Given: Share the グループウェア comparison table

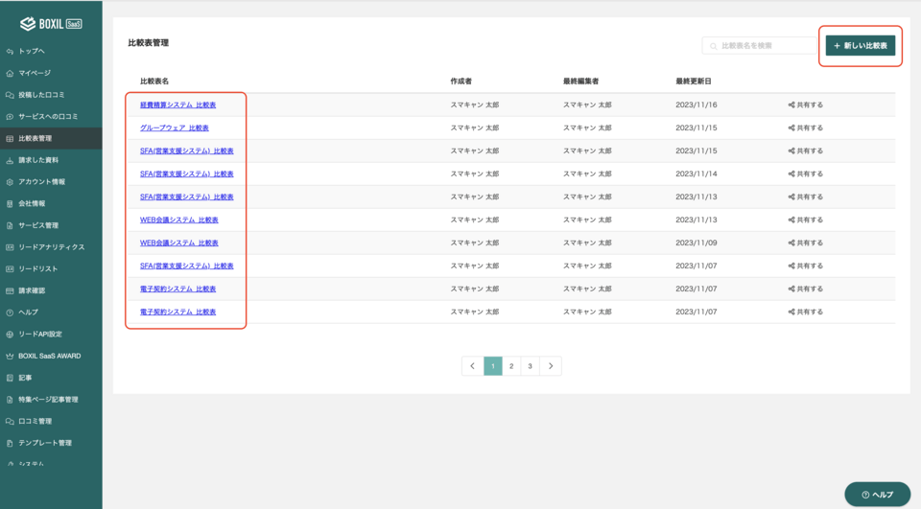Looking at the screenshot, I should [806, 127].
